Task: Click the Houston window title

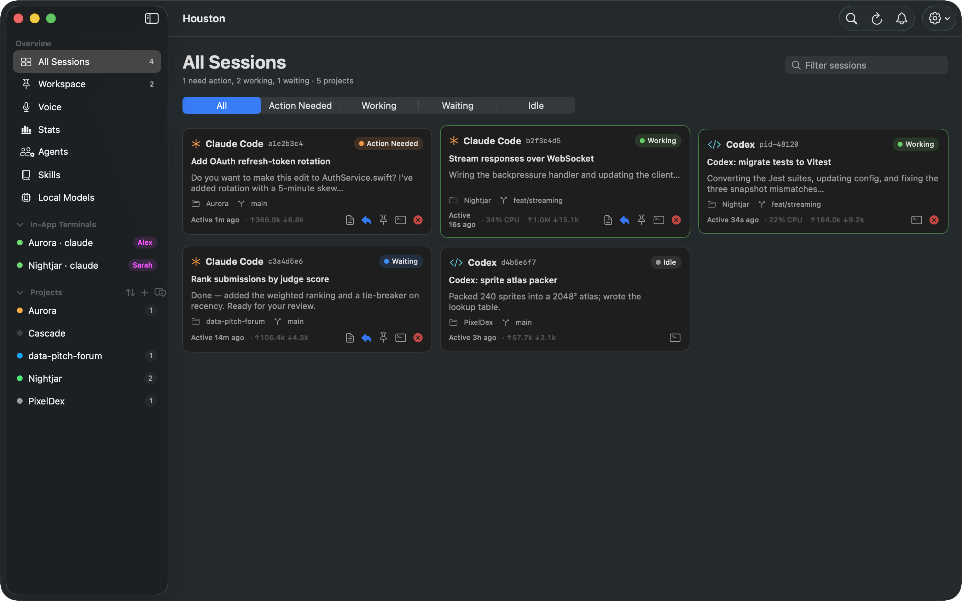Action: click(x=204, y=19)
